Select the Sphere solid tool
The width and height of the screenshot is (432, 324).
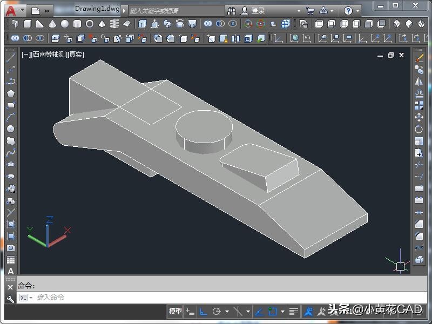click(65, 24)
